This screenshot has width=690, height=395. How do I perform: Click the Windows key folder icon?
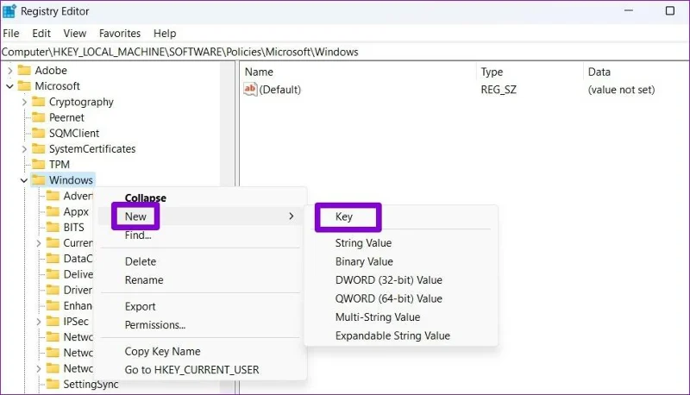coord(38,180)
